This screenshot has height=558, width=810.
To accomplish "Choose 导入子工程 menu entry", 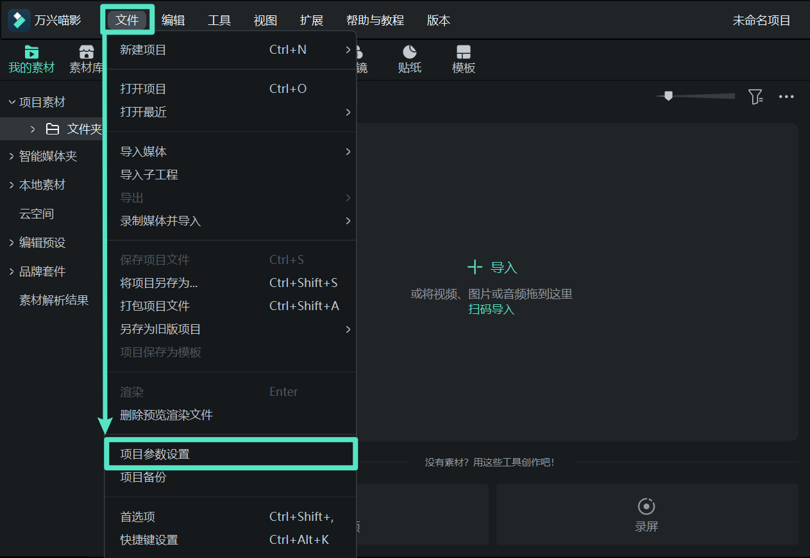I will [x=230, y=175].
